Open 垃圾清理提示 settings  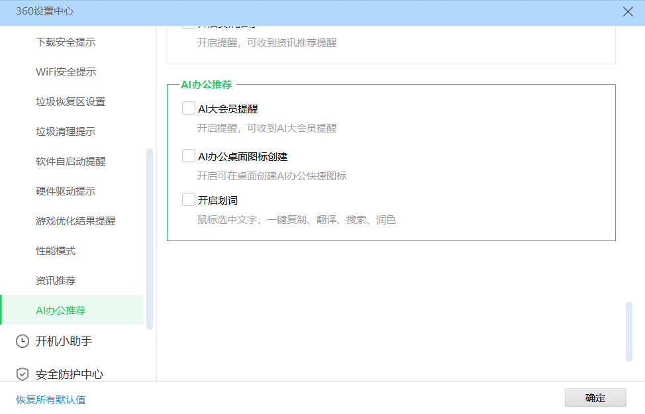click(x=66, y=131)
